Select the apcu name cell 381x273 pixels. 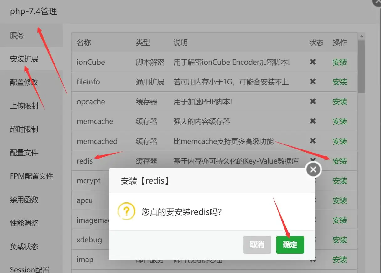pyautogui.click(x=85, y=200)
